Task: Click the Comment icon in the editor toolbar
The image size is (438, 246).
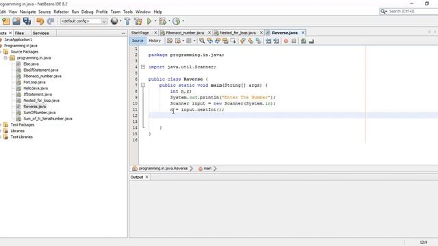Action: click(304, 41)
